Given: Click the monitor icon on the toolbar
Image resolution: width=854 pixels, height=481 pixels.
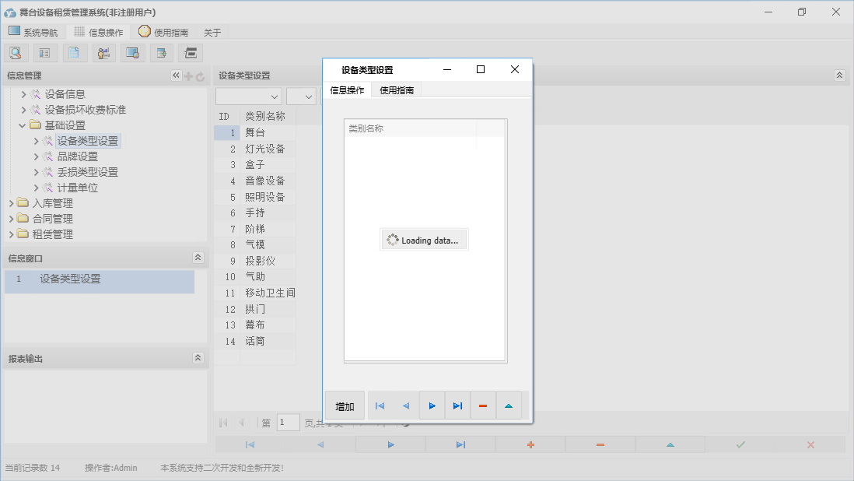Looking at the screenshot, I should [134, 52].
